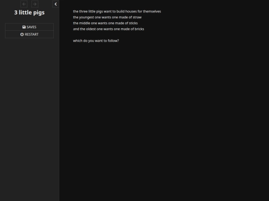Click the line about the middle pig's sticks house
Viewport: 269px width, 201px height.
point(105,23)
